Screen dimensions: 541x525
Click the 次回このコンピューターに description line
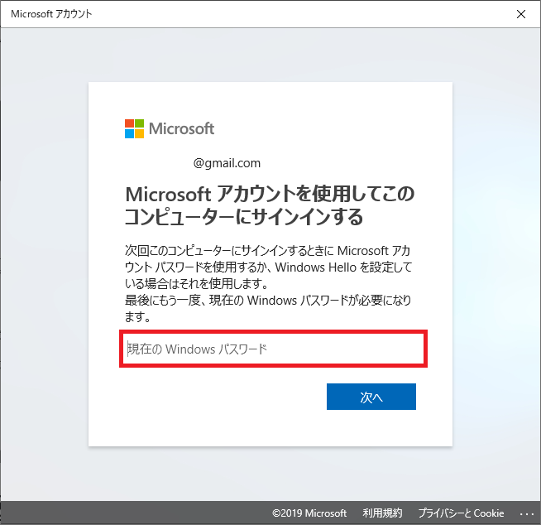[267, 250]
